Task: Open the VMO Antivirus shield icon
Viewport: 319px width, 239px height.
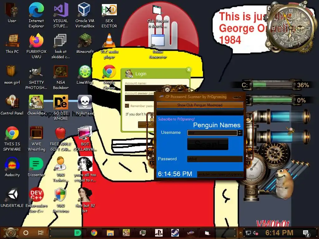Action: [x=61, y=200]
